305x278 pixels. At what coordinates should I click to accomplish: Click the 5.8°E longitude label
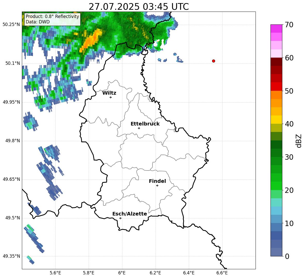(x=89, y=273)
